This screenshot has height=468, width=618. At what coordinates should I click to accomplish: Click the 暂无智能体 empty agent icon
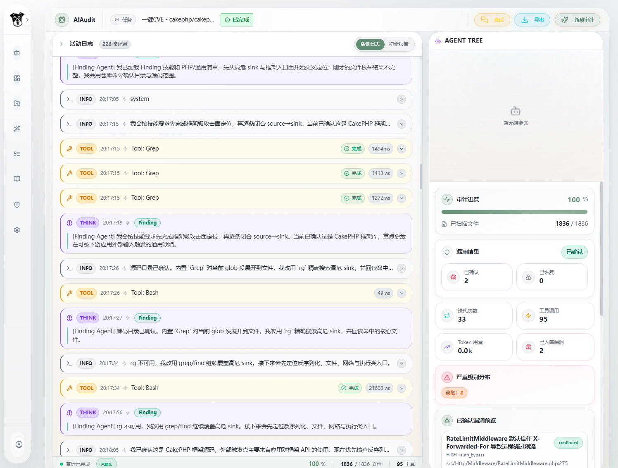click(516, 111)
